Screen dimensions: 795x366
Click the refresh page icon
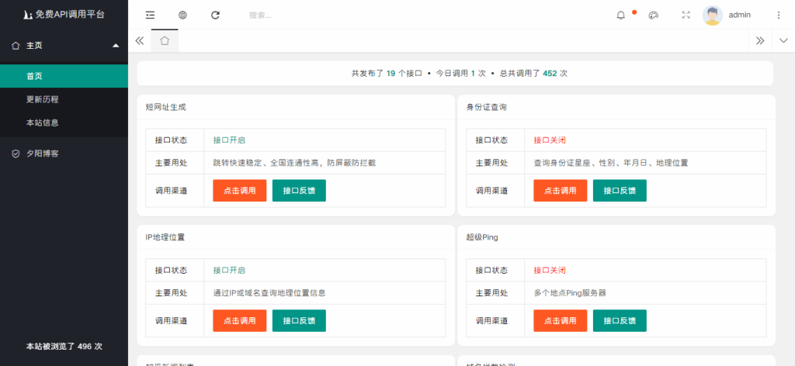click(215, 15)
